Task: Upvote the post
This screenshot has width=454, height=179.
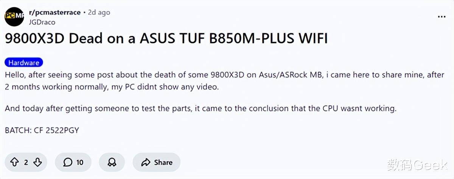Action: coord(14,162)
